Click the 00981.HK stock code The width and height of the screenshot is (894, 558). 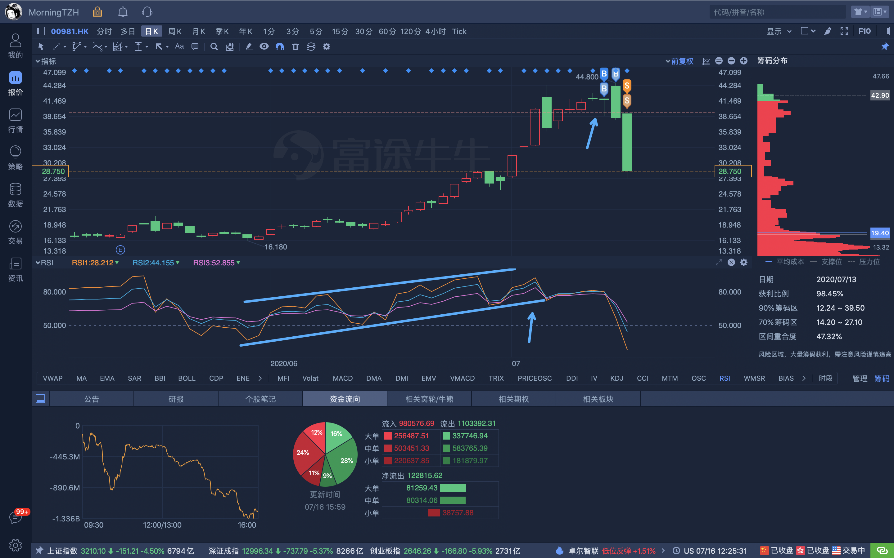[70, 31]
